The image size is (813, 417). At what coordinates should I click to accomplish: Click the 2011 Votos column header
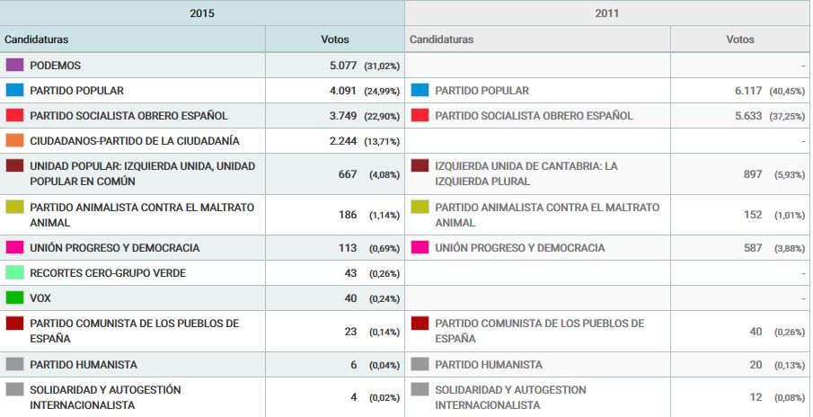pyautogui.click(x=740, y=40)
